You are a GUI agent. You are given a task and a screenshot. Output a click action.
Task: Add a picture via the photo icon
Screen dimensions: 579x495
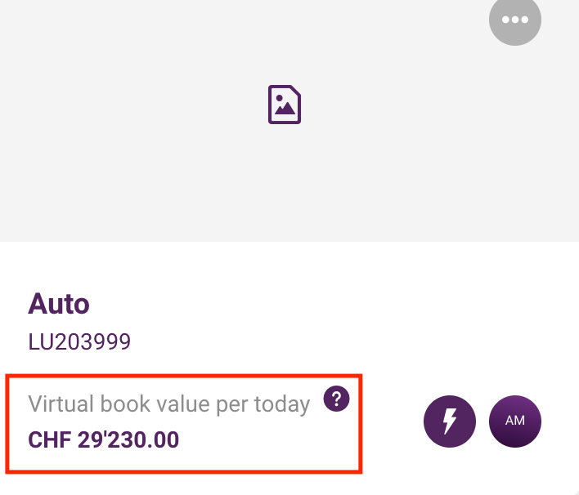click(285, 105)
